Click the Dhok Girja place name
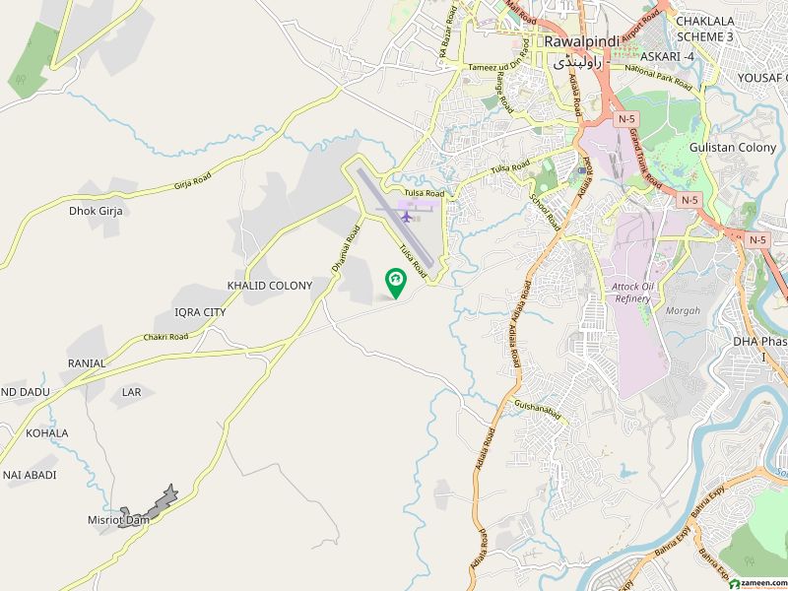The image size is (788, 591). pos(96,211)
